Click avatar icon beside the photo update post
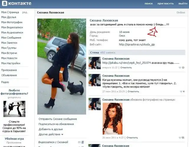The width and height of the screenshot is (189, 147). pyautogui.click(x=94, y=104)
